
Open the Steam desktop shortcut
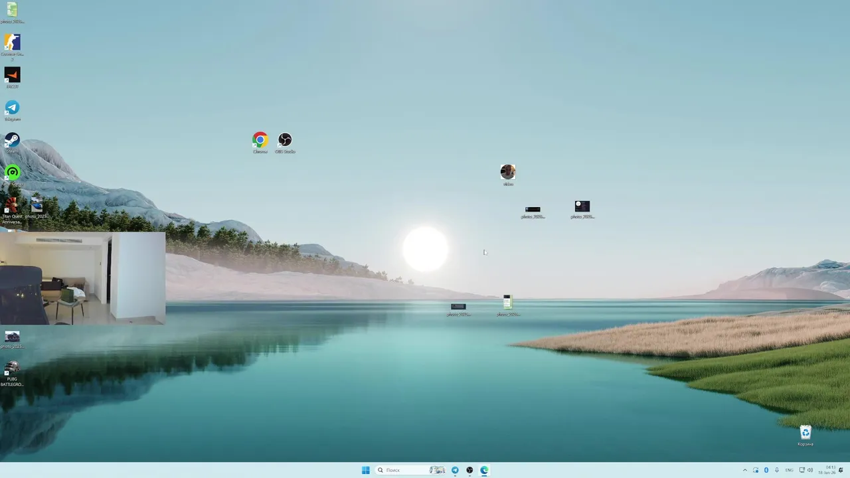(x=12, y=143)
